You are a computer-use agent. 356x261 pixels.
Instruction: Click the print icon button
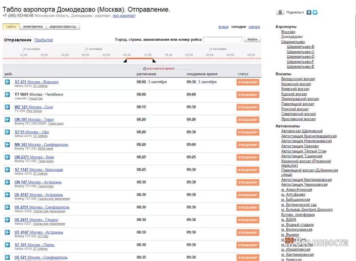tap(280, 12)
